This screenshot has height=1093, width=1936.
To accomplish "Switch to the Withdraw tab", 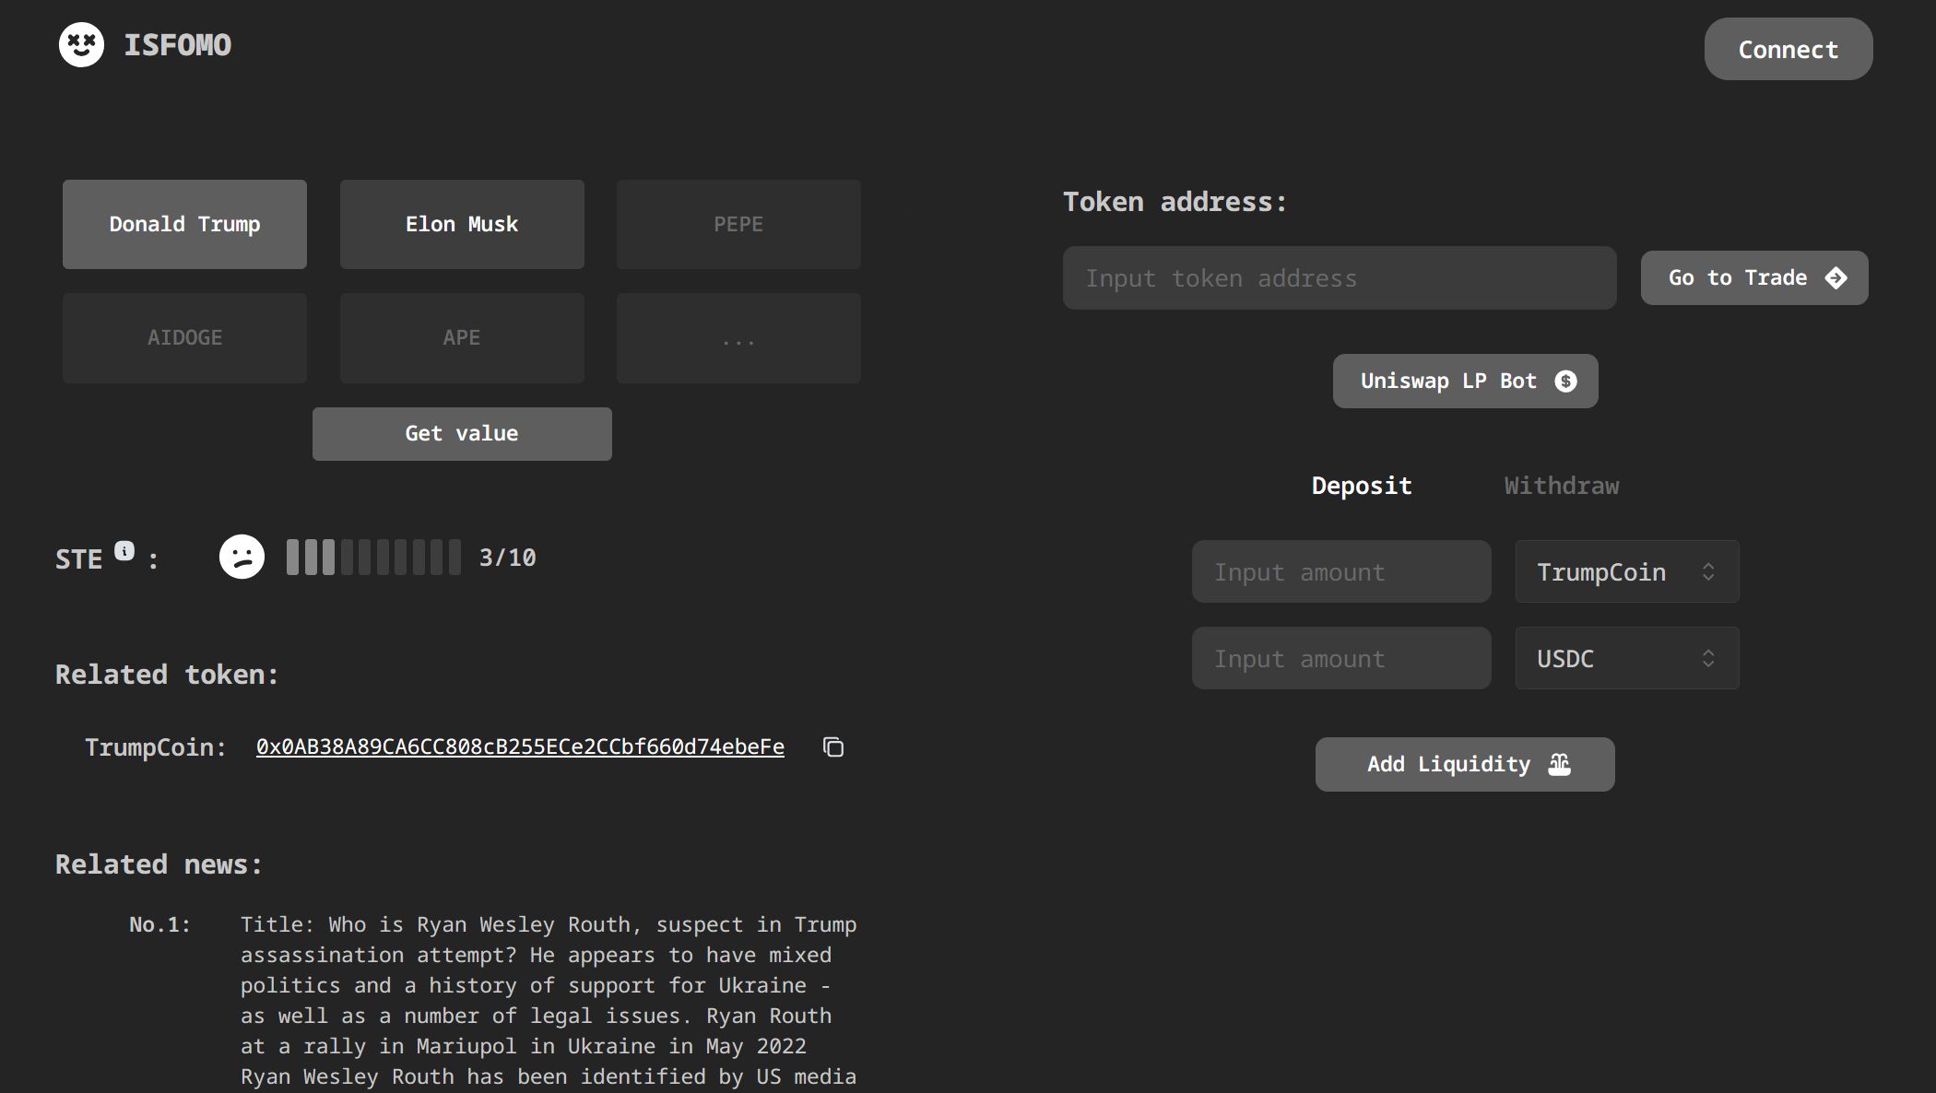I will click(1562, 486).
